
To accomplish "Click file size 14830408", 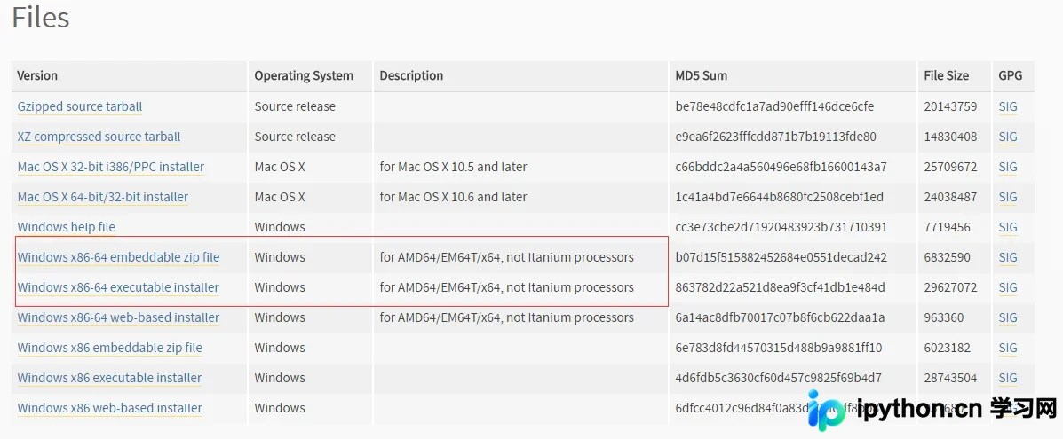I will click(950, 137).
